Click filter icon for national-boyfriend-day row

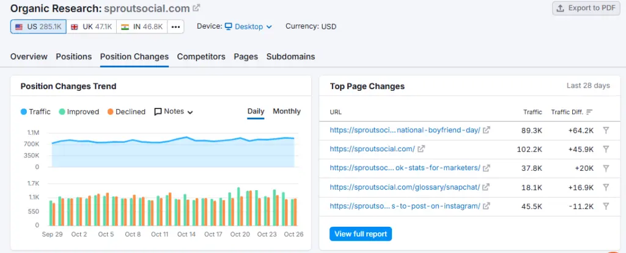(x=605, y=130)
